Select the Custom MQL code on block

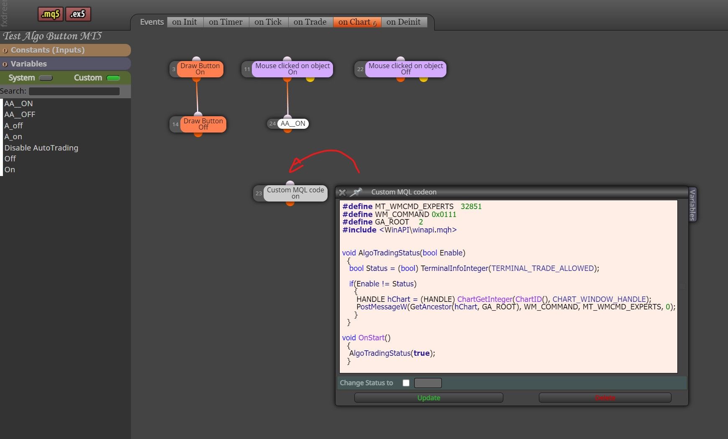click(295, 193)
